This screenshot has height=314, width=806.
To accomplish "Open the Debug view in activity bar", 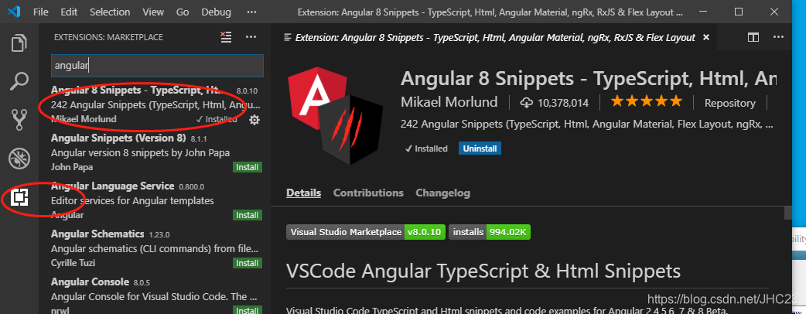I will coord(19,159).
